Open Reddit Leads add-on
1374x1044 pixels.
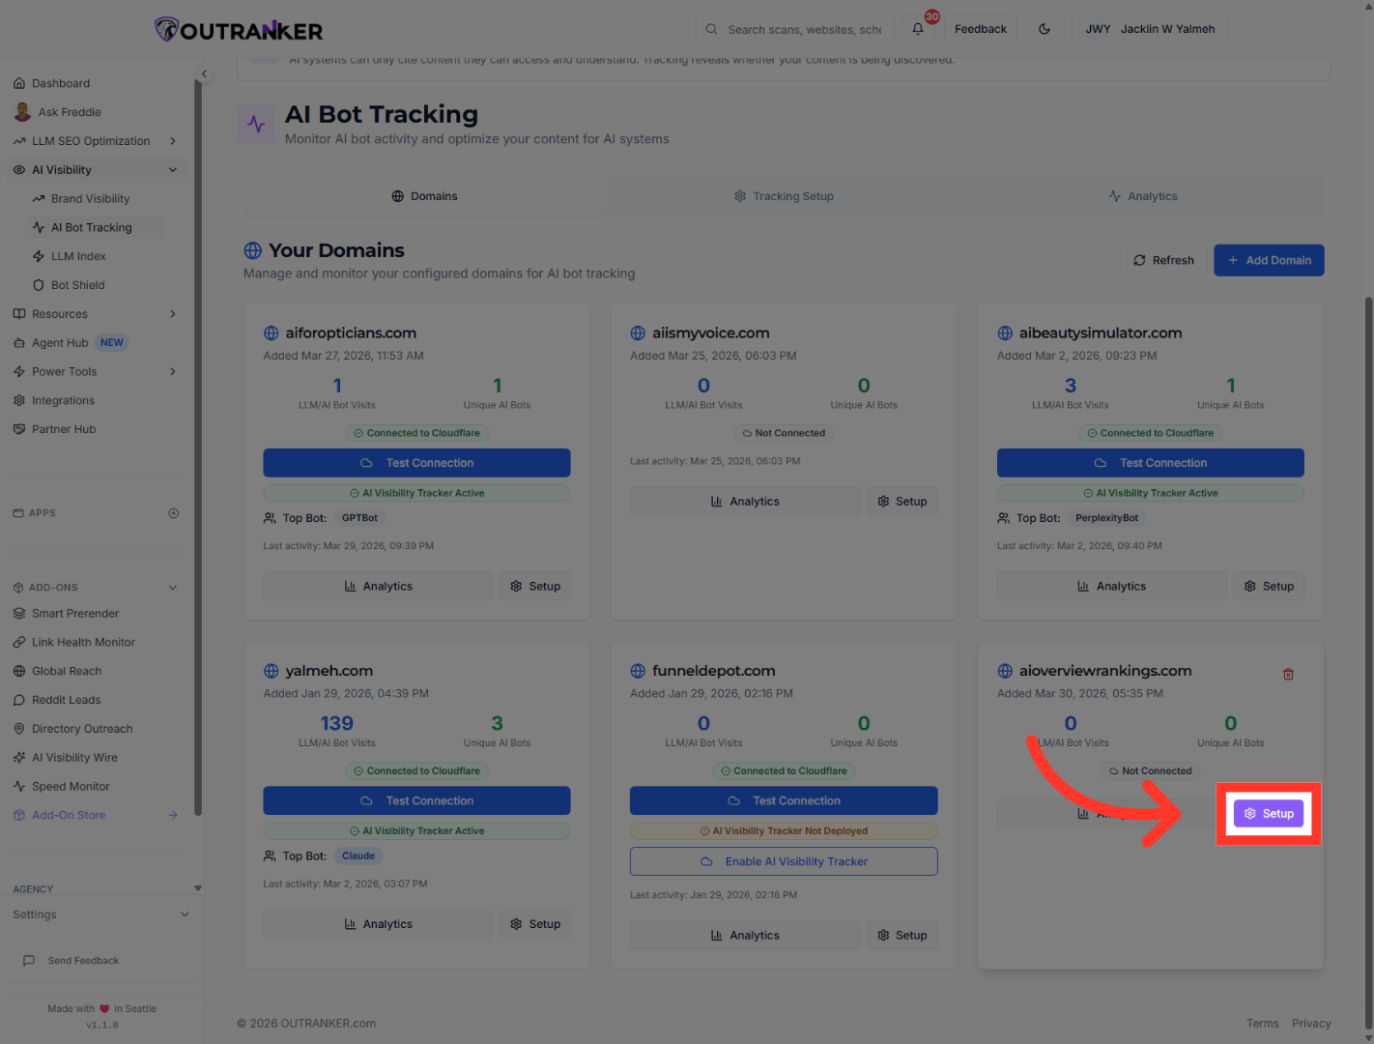pos(66,700)
